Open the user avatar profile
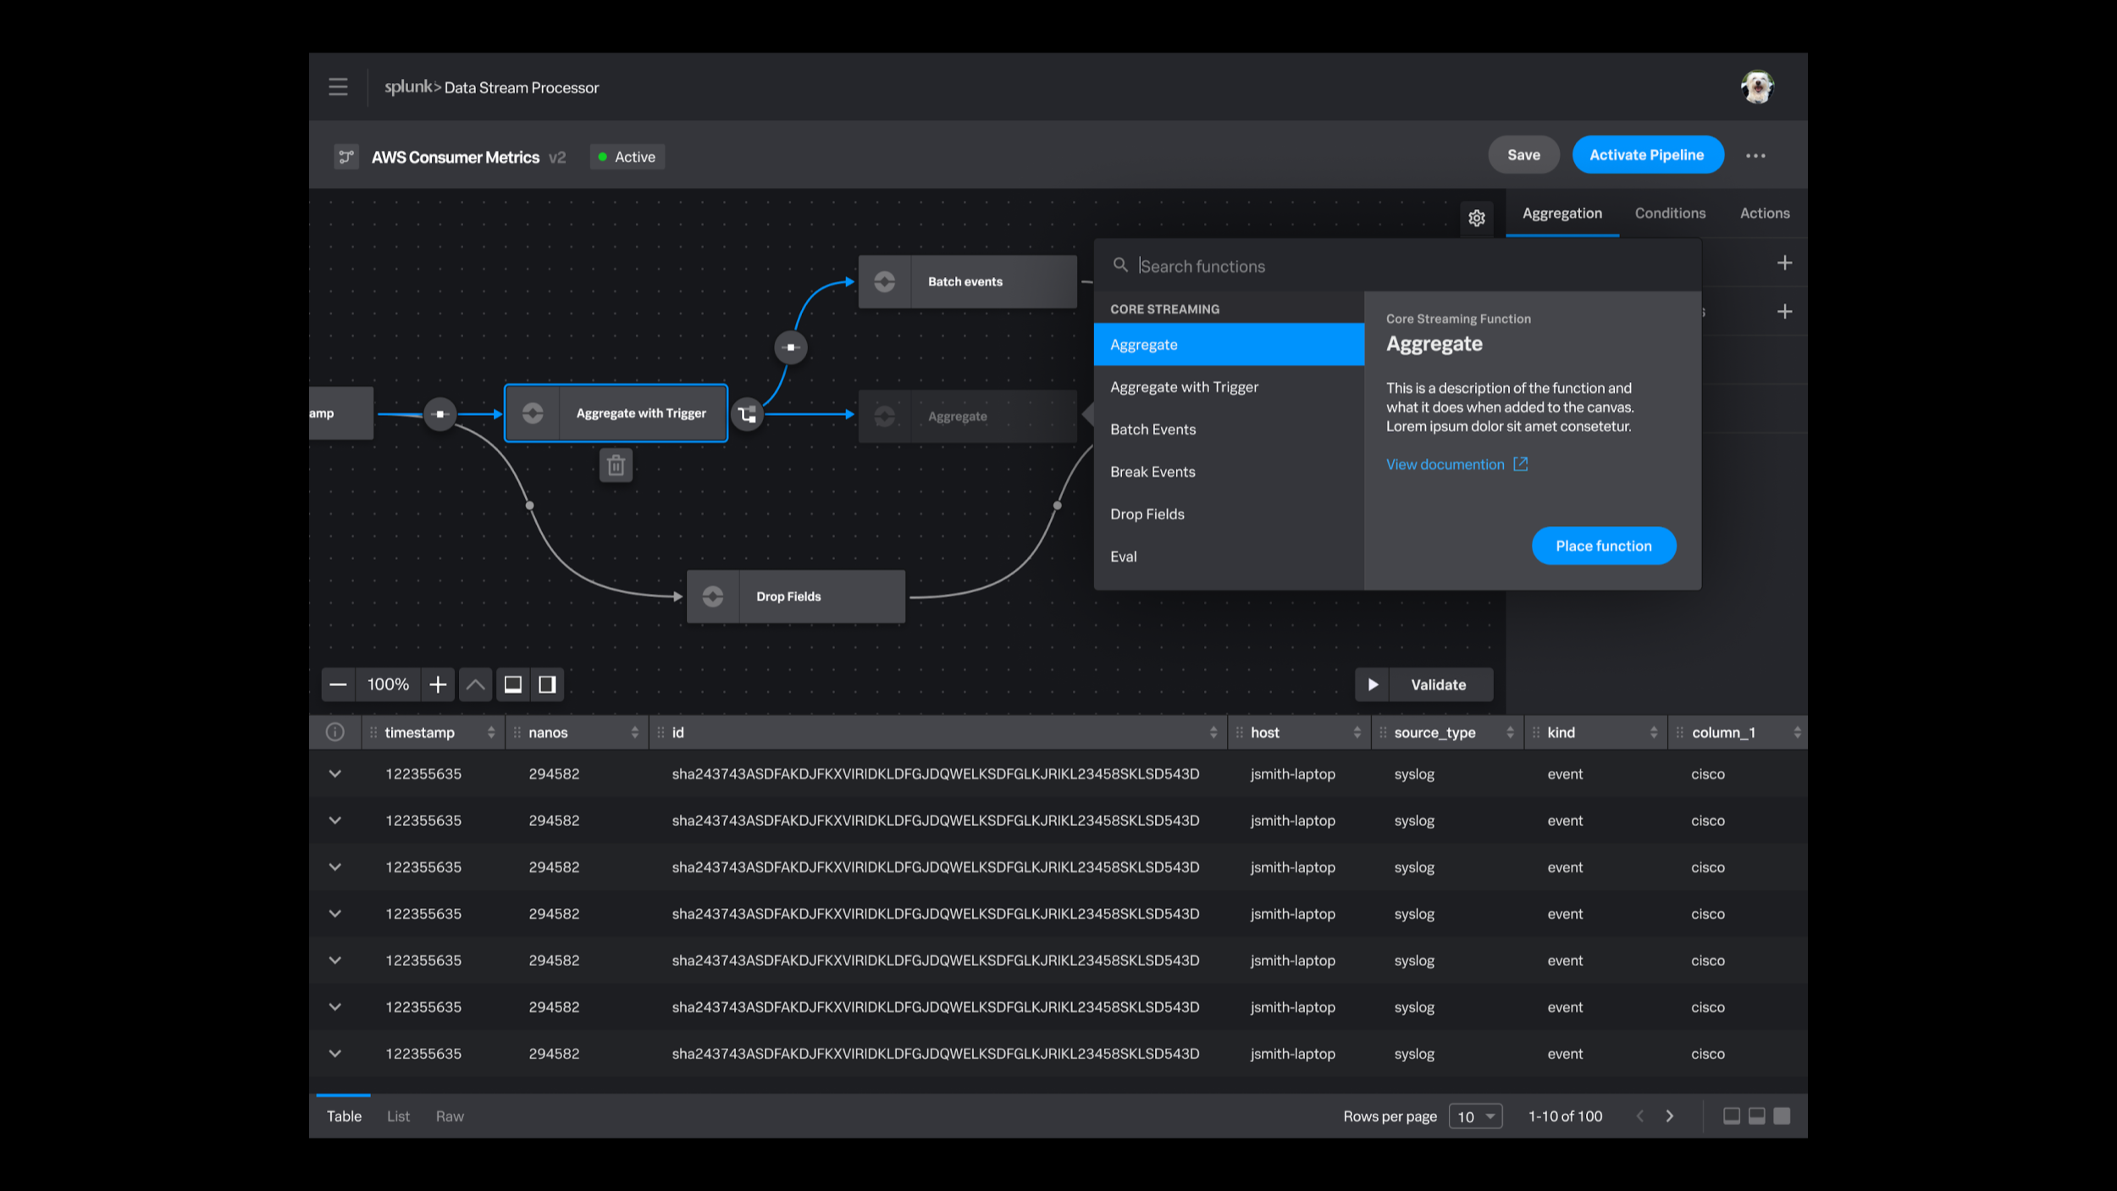The width and height of the screenshot is (2117, 1191). [1757, 87]
